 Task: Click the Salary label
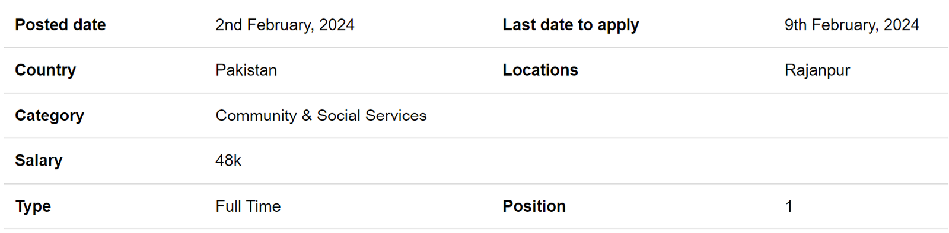(39, 161)
